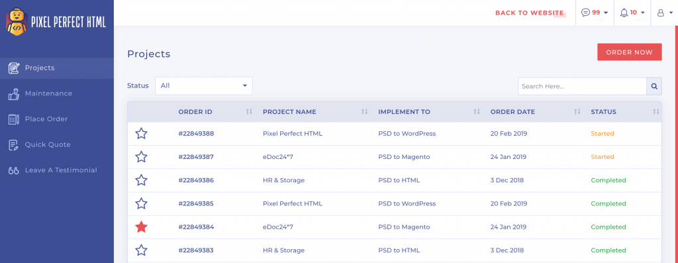Click the ORDER NOW button
678x263 pixels.
tap(629, 52)
